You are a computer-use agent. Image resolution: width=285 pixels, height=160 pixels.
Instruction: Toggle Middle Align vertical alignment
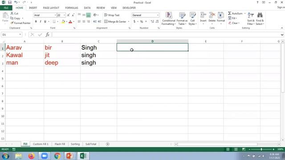point(84,15)
